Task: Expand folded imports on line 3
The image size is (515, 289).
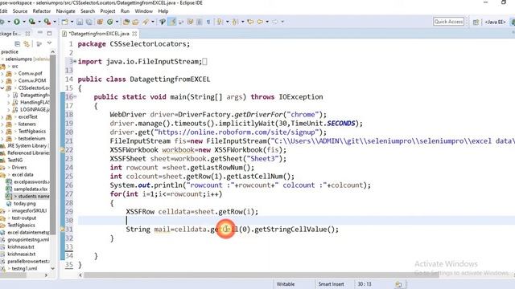Action: [75, 62]
